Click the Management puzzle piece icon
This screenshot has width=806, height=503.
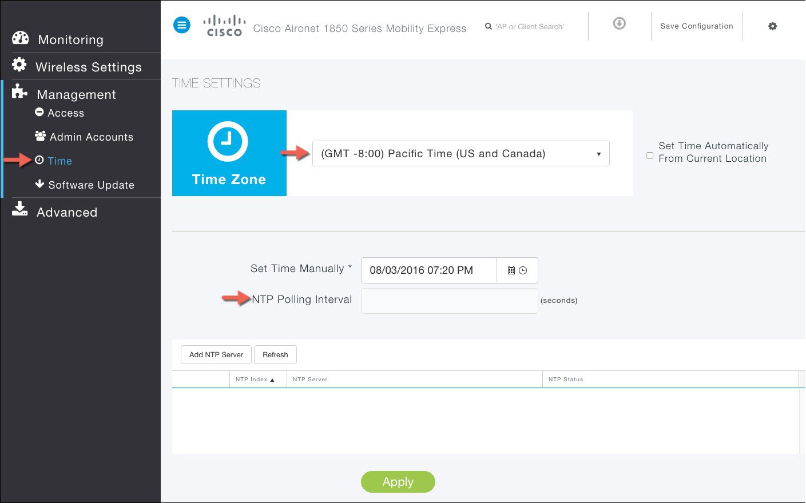(19, 91)
